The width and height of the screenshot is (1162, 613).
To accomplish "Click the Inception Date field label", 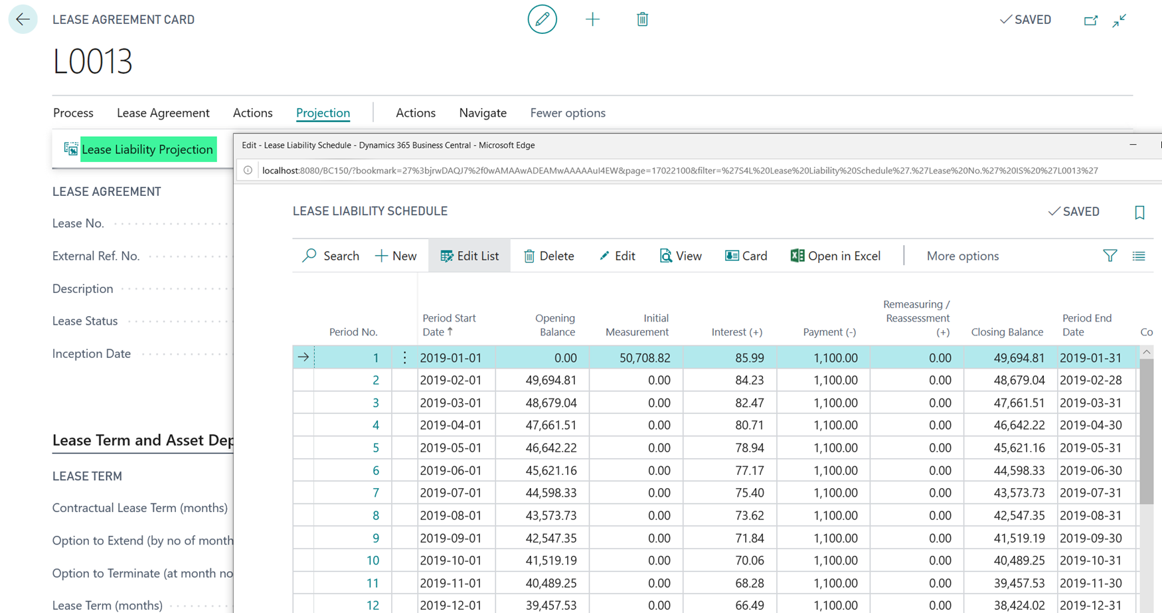I will pos(92,353).
